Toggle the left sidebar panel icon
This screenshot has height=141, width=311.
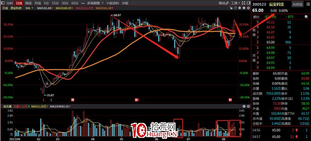2,3
